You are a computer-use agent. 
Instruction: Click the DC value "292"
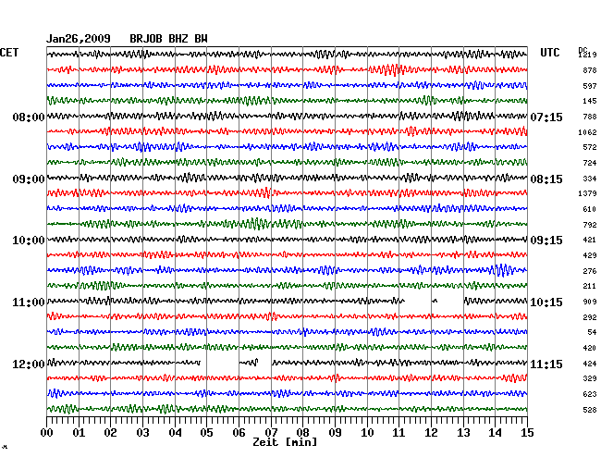click(x=590, y=317)
